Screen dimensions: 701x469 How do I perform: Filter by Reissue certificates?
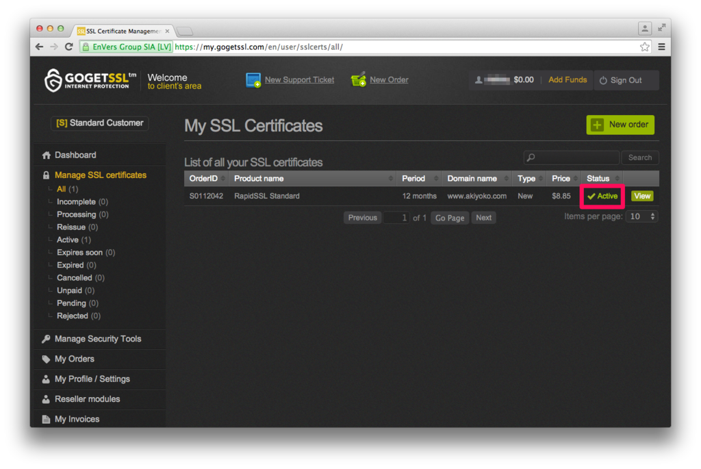[77, 227]
